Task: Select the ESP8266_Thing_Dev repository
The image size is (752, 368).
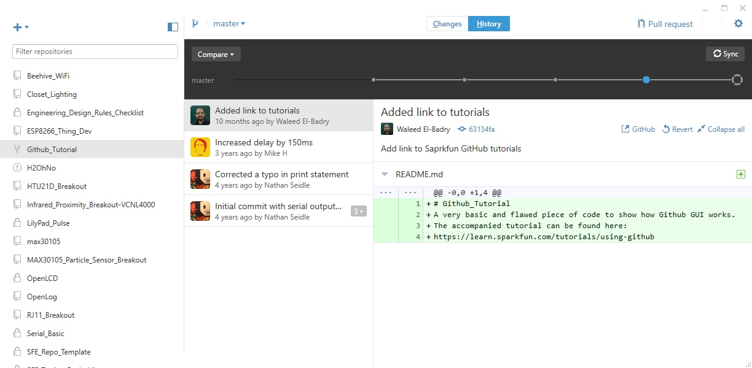Action: click(x=92, y=131)
